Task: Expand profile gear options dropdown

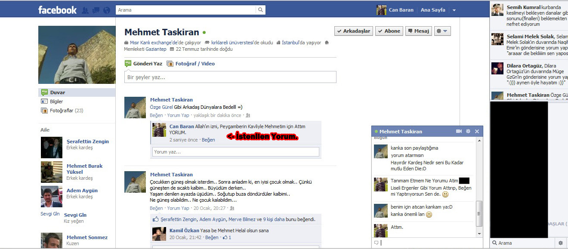Action: [x=442, y=31]
